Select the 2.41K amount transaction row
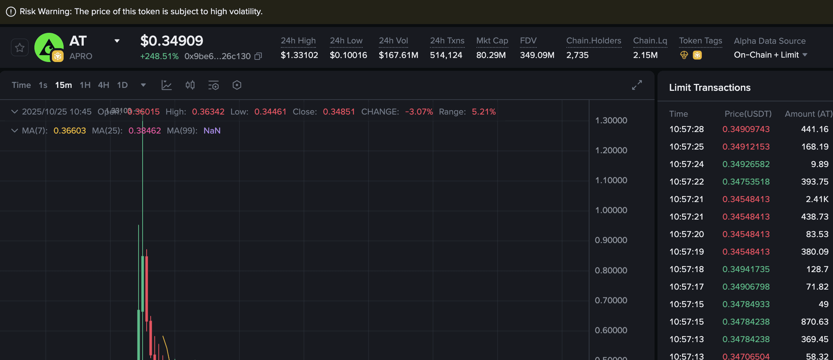This screenshot has width=833, height=360. (x=749, y=199)
